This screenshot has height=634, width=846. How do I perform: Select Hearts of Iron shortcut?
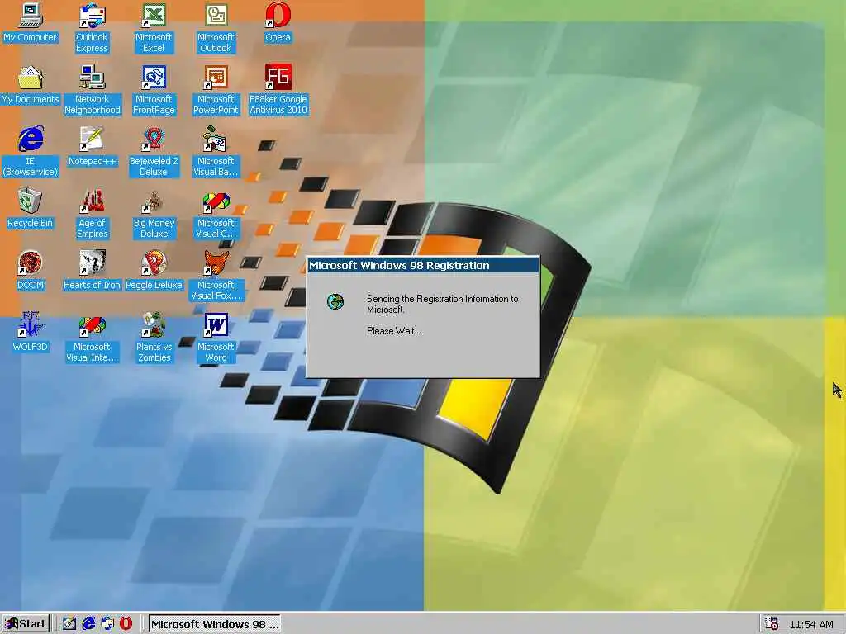pyautogui.click(x=93, y=271)
